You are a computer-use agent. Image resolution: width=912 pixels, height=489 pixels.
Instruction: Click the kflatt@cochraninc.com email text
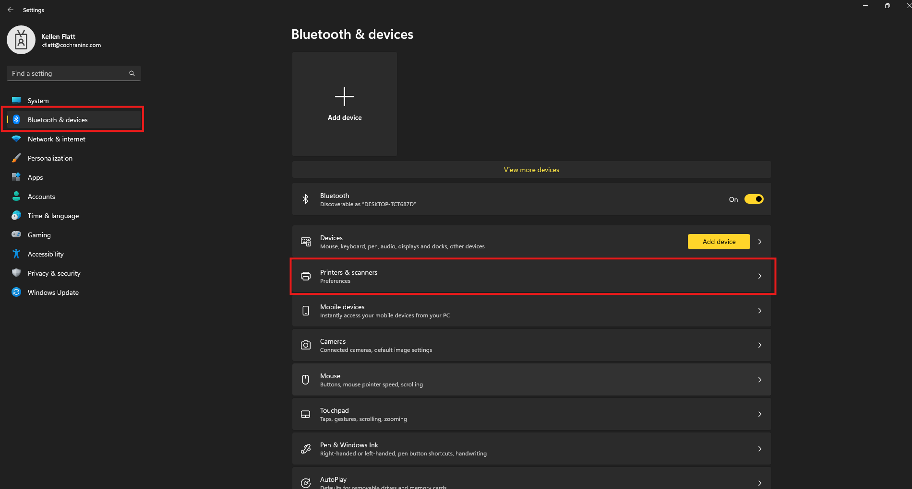71,45
